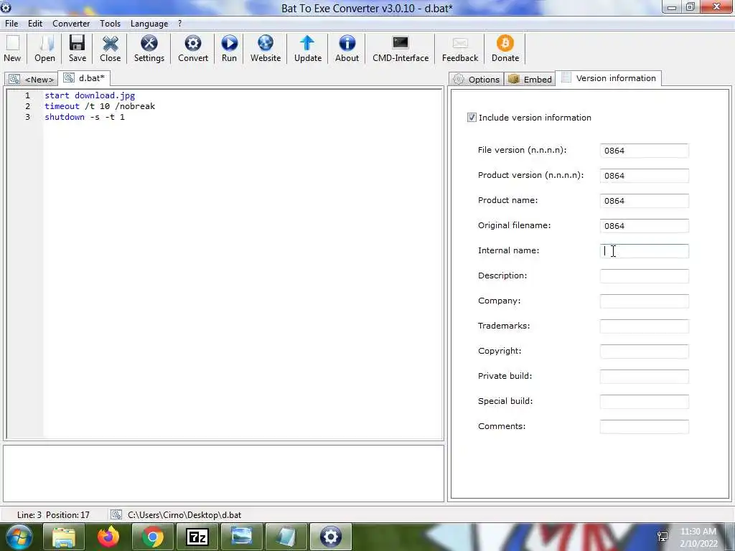This screenshot has width=735, height=551.
Task: Select the d.bat* editor tab
Action: point(85,77)
